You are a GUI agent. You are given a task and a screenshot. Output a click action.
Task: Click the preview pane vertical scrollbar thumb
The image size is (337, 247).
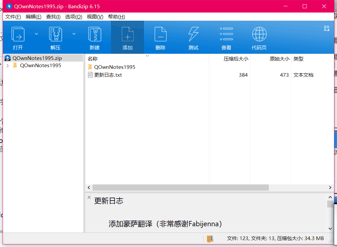[330, 204]
